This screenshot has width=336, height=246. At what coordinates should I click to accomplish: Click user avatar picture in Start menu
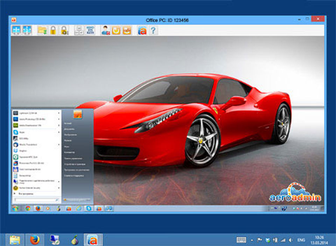(78, 115)
